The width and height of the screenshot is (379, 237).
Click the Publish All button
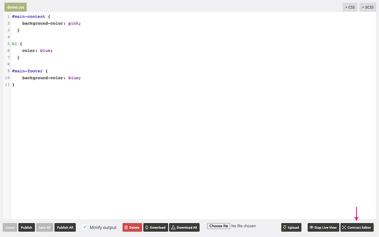point(65,227)
